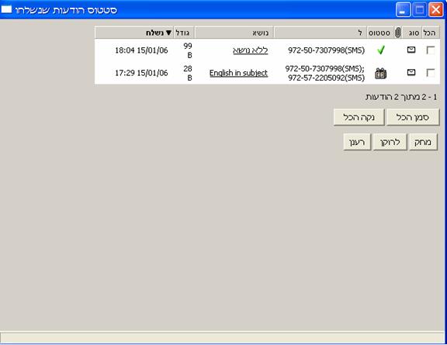Click the pending delivery status icon

(x=380, y=73)
